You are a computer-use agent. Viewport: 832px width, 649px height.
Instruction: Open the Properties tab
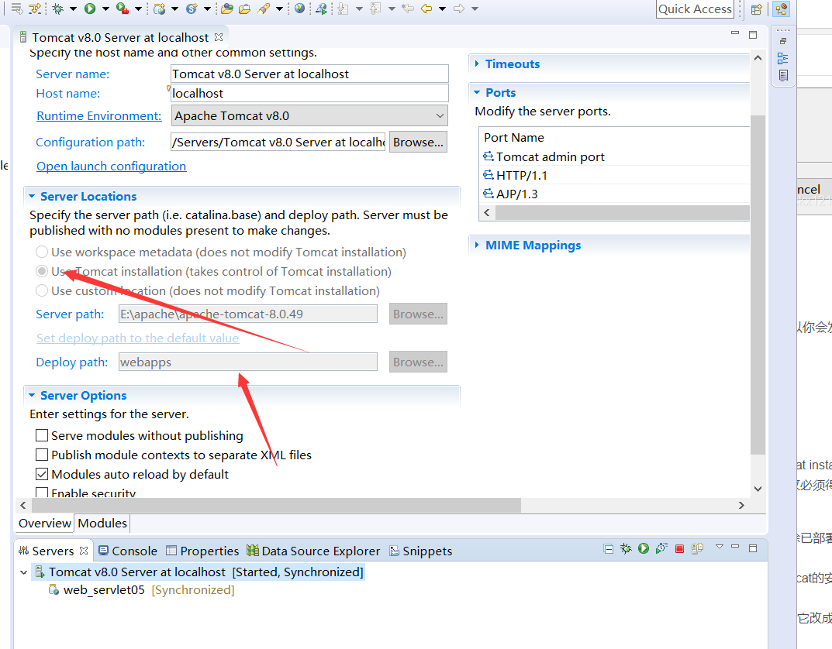point(202,551)
